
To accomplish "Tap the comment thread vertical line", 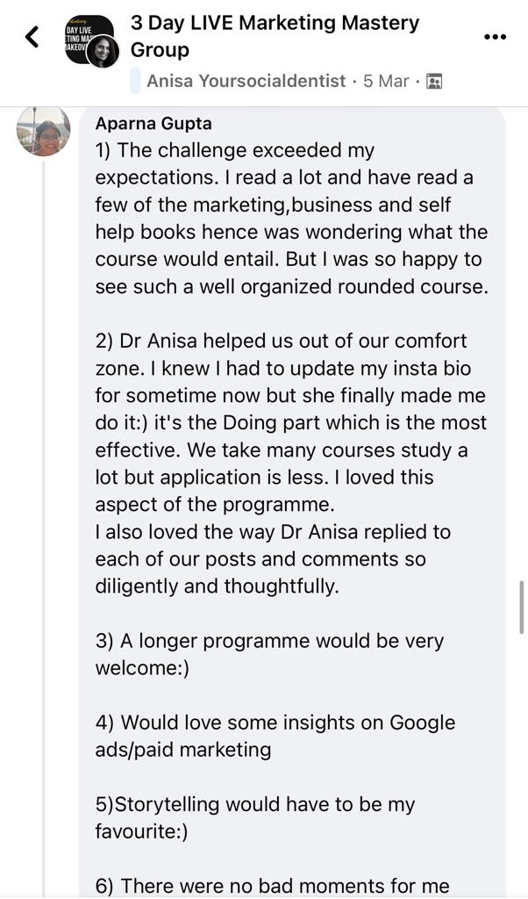I will [44, 528].
